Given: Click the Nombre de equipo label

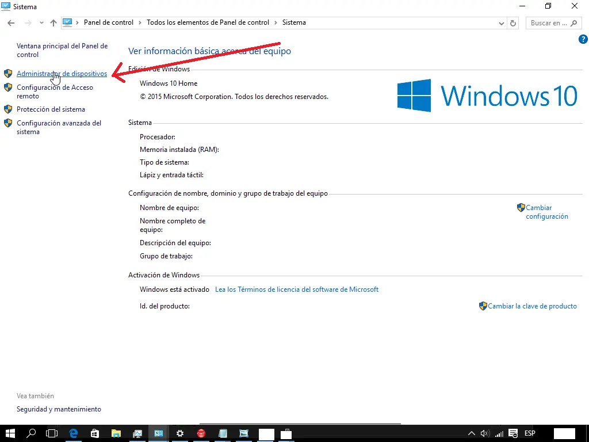Looking at the screenshot, I should pyautogui.click(x=170, y=208).
